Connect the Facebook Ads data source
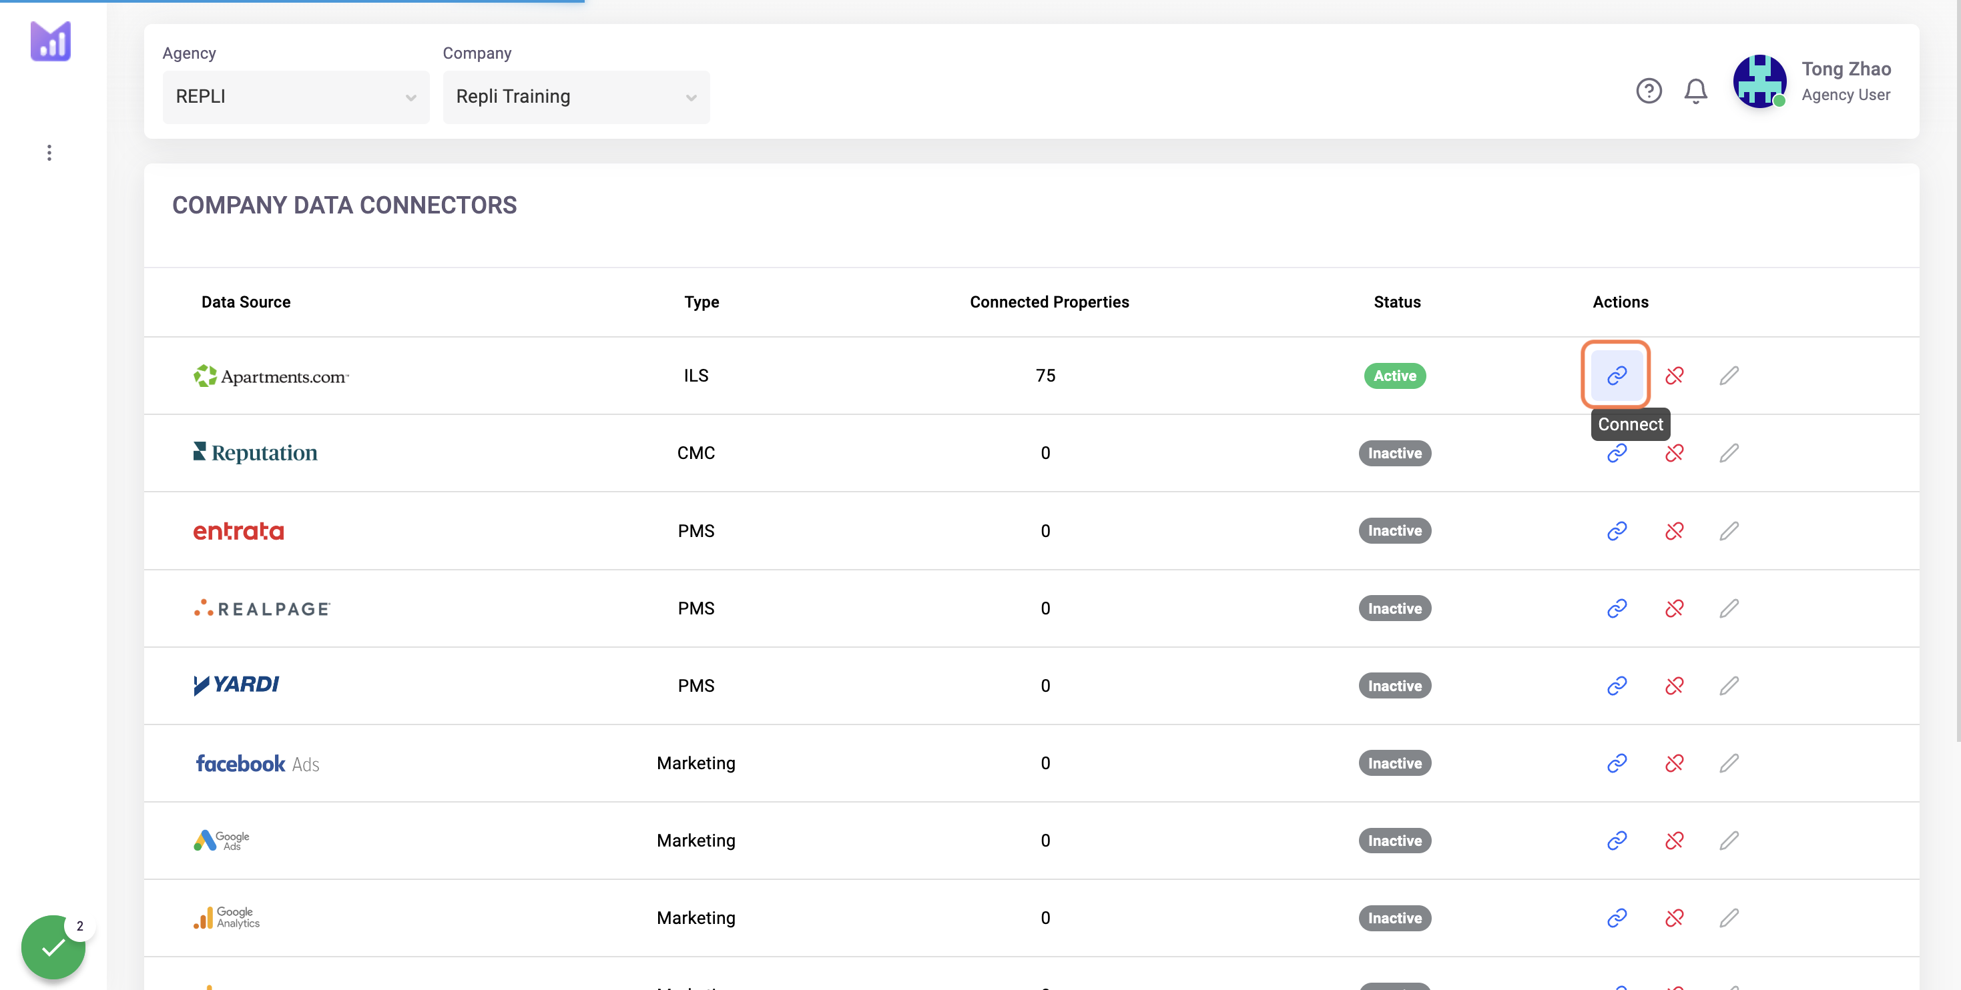 [1616, 763]
